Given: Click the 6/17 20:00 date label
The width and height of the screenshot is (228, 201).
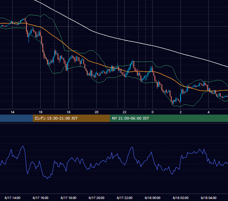Looking at the screenshot, I should [x=97, y=198].
